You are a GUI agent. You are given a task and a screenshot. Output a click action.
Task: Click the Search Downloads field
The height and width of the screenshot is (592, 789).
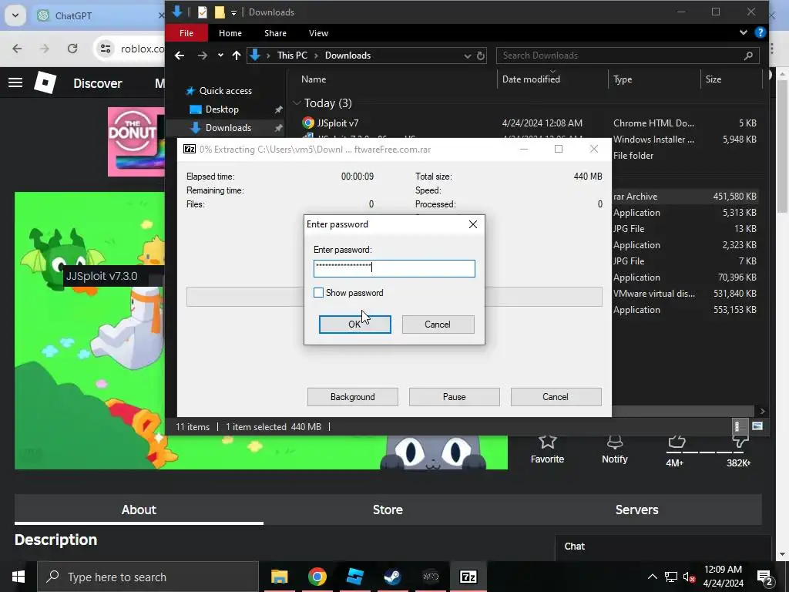click(627, 55)
